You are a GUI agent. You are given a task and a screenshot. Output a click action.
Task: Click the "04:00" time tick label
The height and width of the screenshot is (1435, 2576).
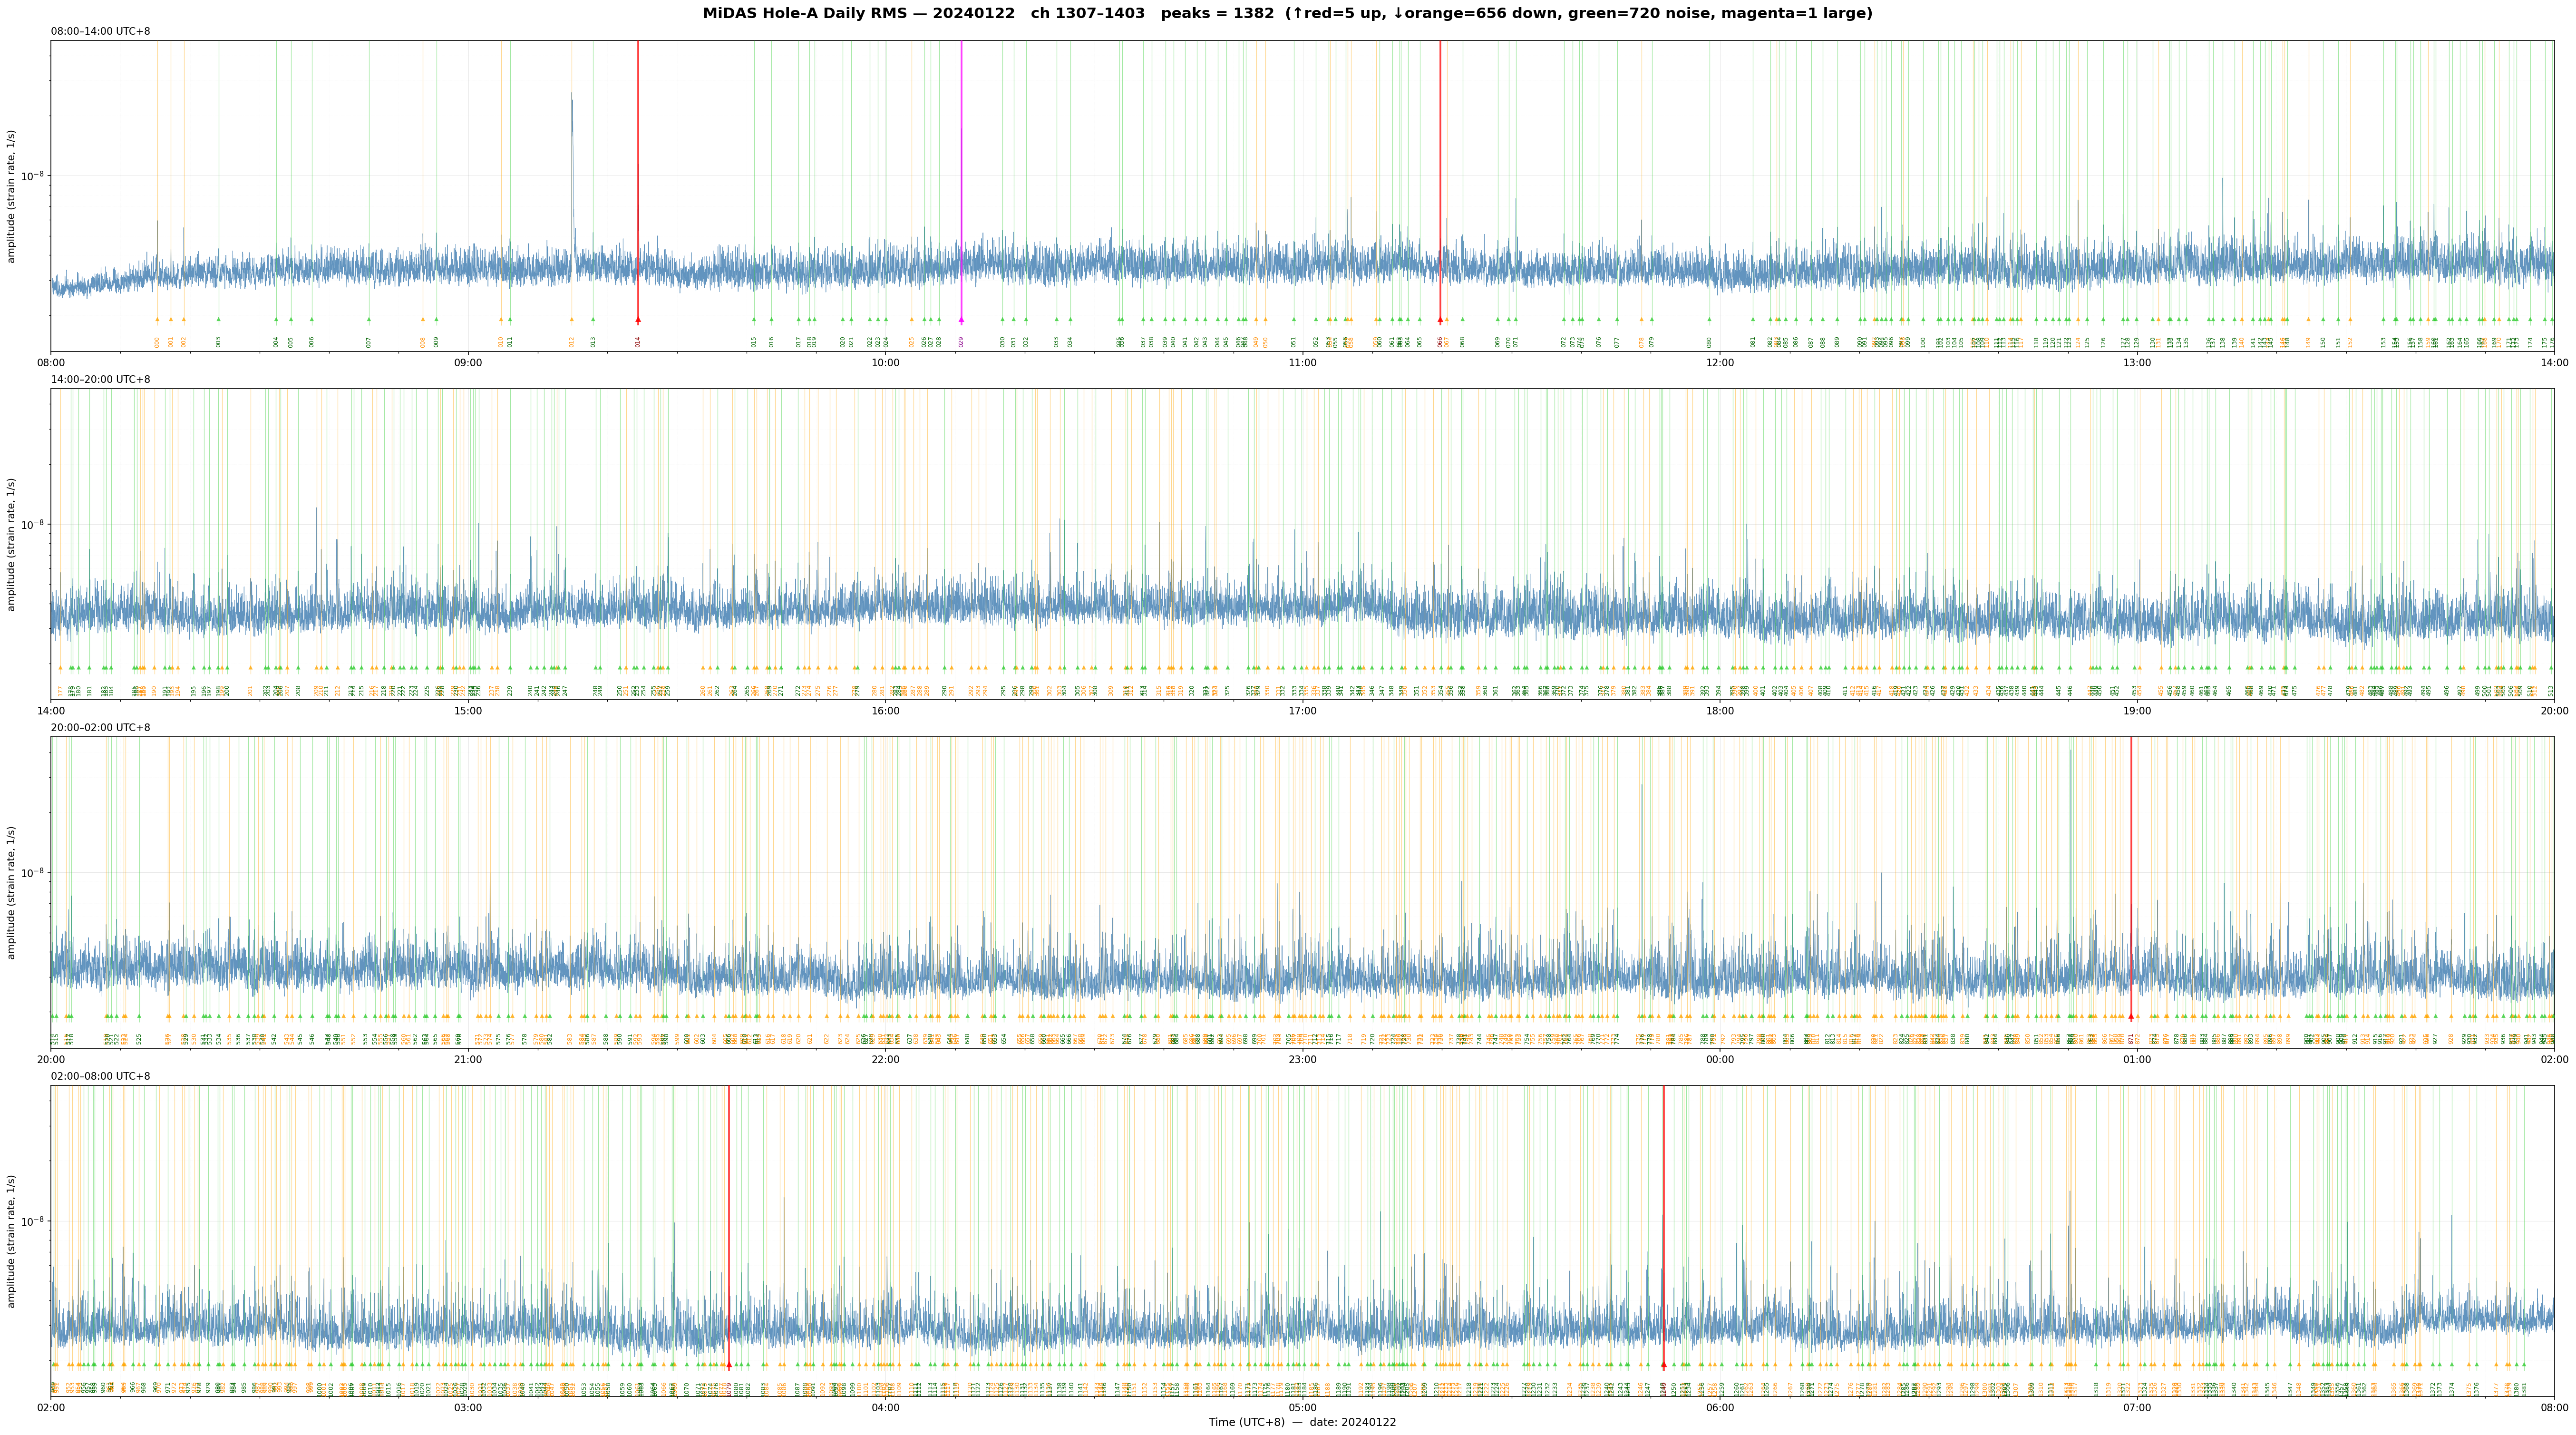885,1407
